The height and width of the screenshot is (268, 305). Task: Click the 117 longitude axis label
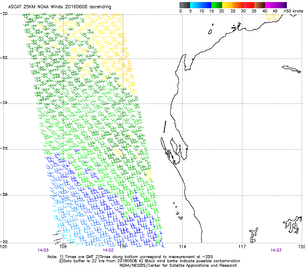pos(242,247)
